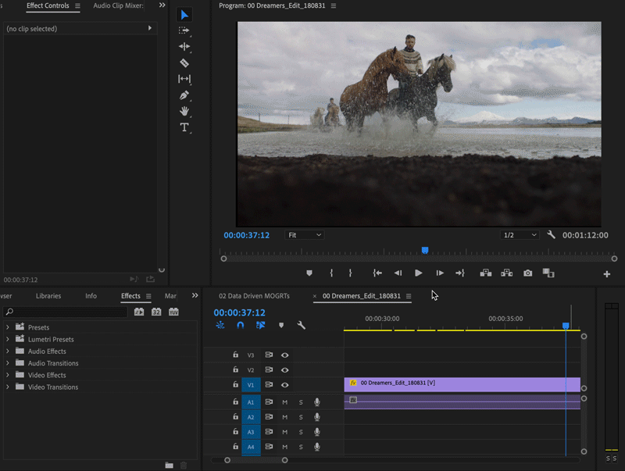Click the plus Button Editor in the monitor
Screen dimensions: 625x471
click(607, 274)
